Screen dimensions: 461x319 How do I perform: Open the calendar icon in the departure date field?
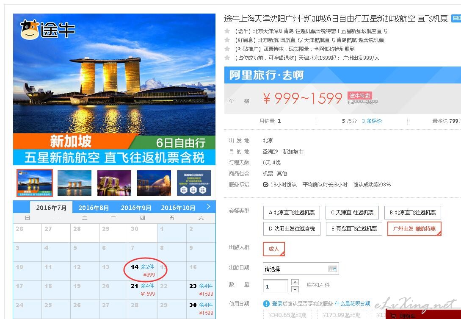pos(332,269)
